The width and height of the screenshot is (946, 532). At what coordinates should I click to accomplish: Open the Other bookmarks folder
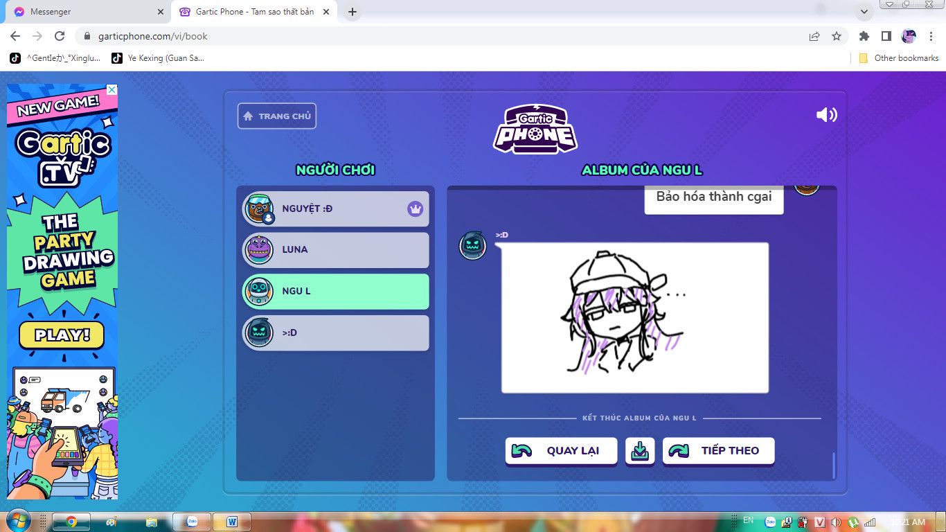coord(899,58)
